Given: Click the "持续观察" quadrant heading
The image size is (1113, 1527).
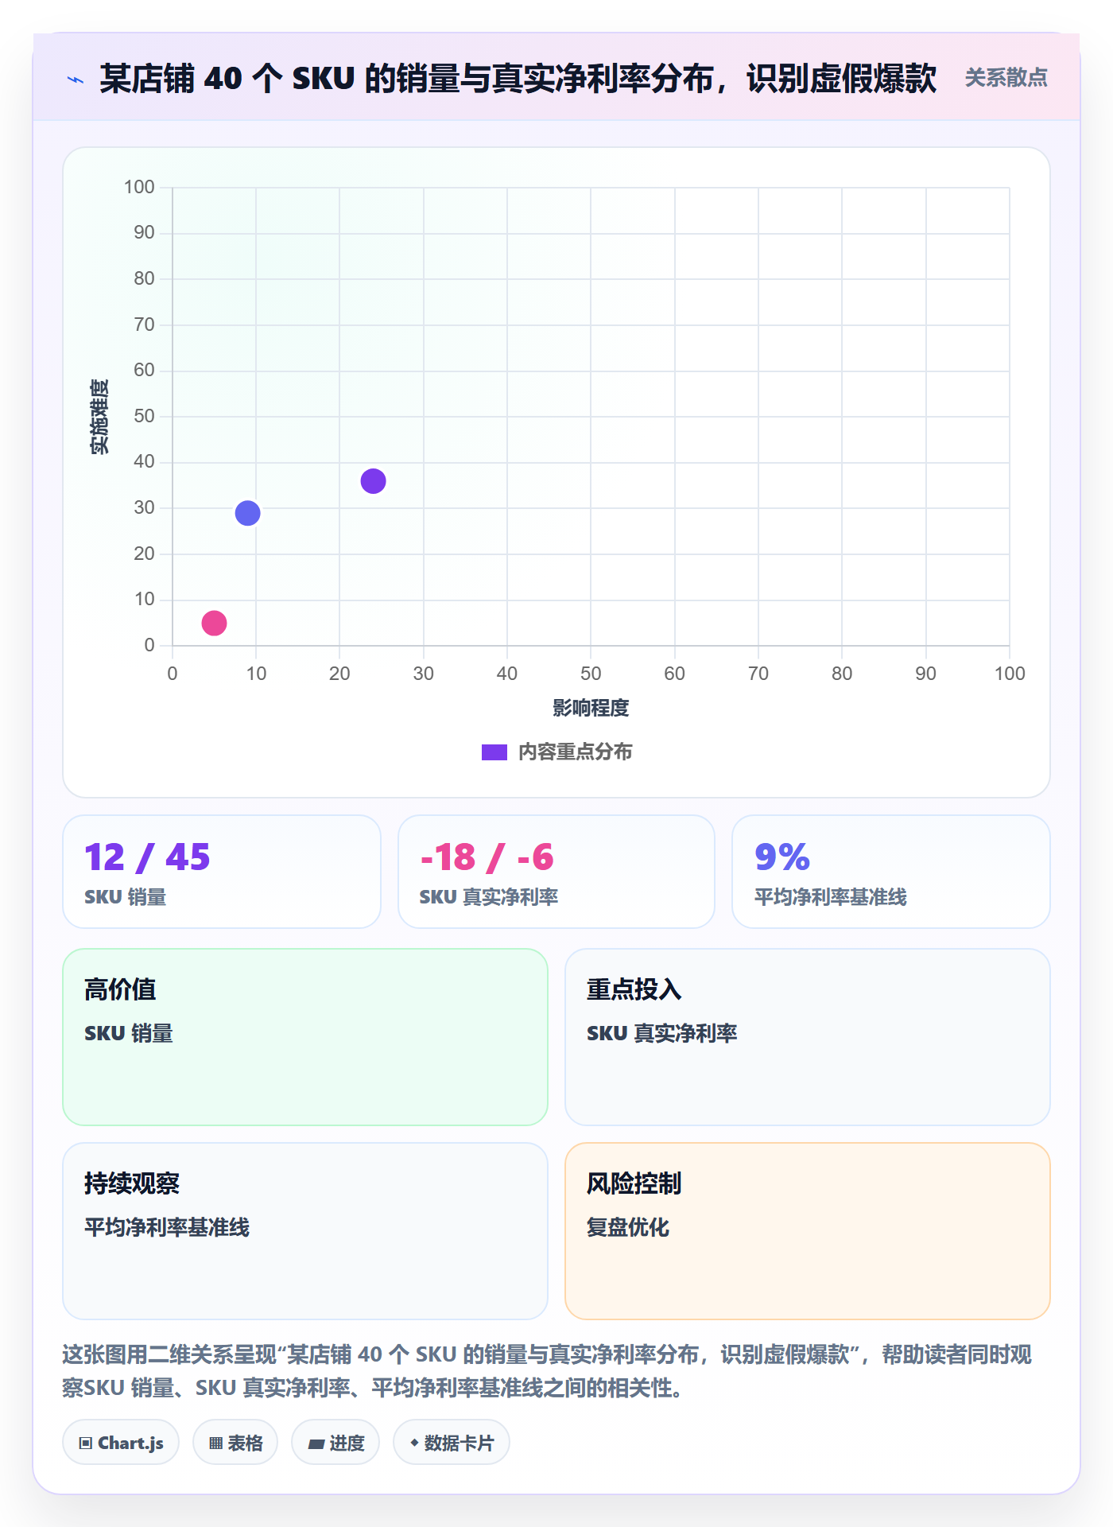Looking at the screenshot, I should coord(132,1183).
